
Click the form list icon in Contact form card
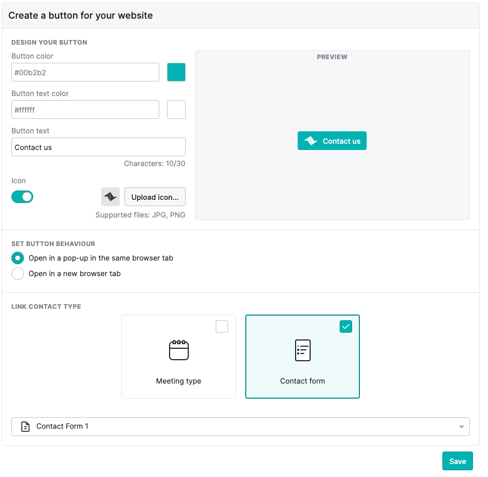tap(302, 350)
